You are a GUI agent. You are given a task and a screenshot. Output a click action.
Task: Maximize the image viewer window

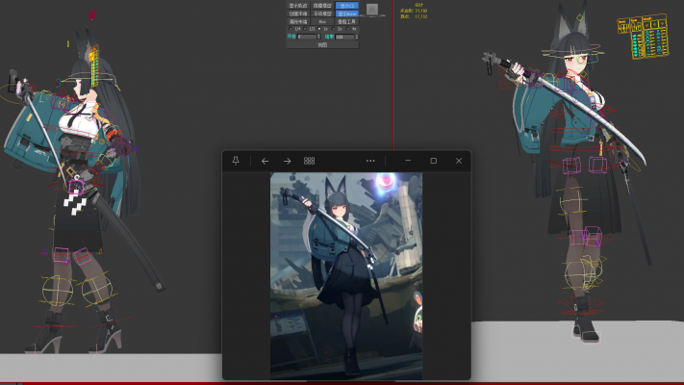433,161
